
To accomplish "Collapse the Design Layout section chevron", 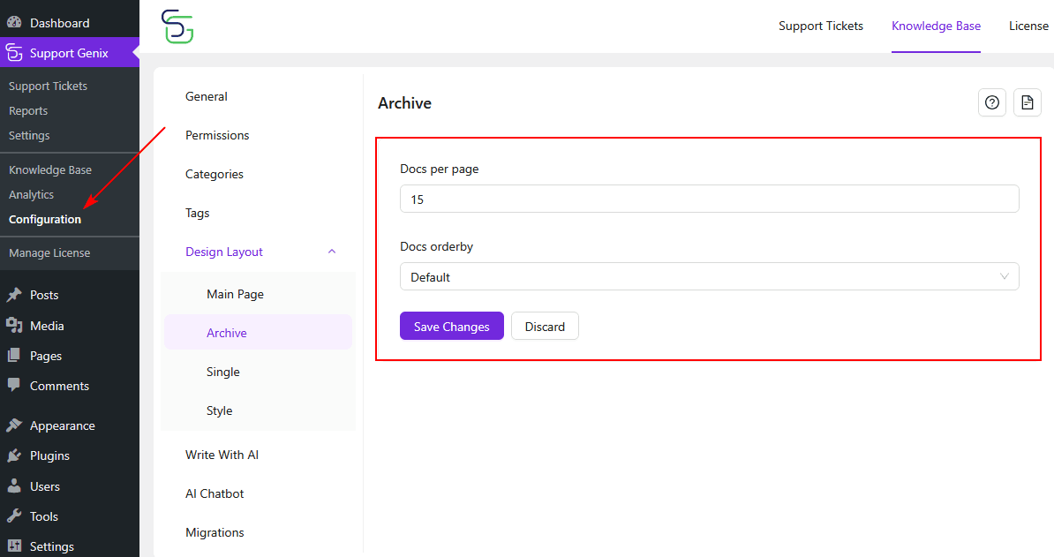I will pyautogui.click(x=332, y=252).
